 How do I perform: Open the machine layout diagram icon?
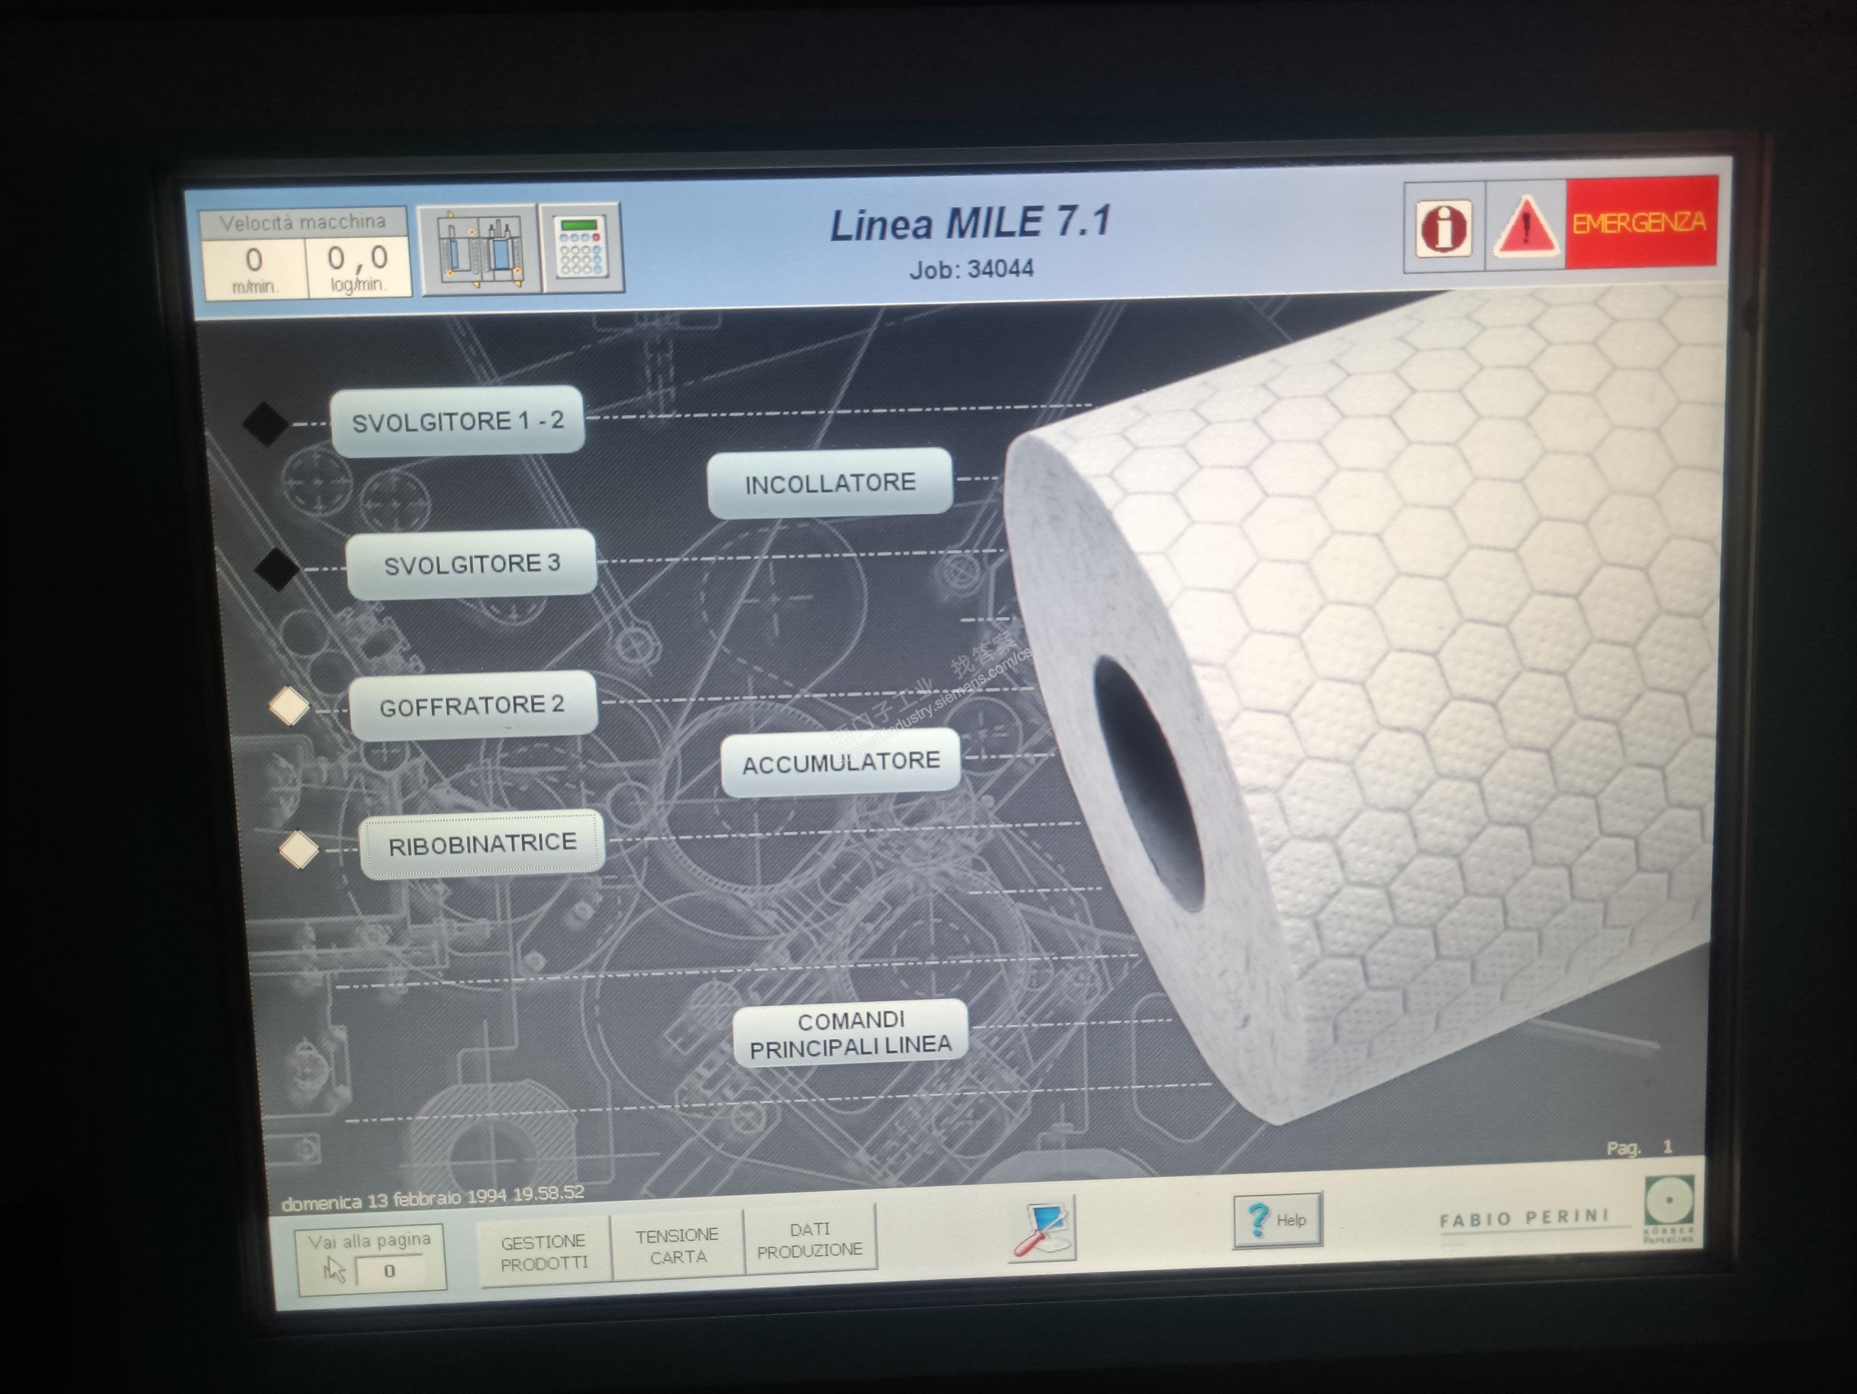[480, 249]
